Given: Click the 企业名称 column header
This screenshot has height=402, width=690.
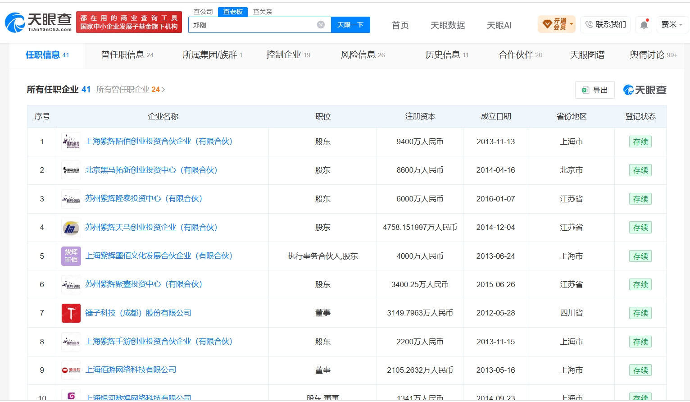Looking at the screenshot, I should pos(163,117).
